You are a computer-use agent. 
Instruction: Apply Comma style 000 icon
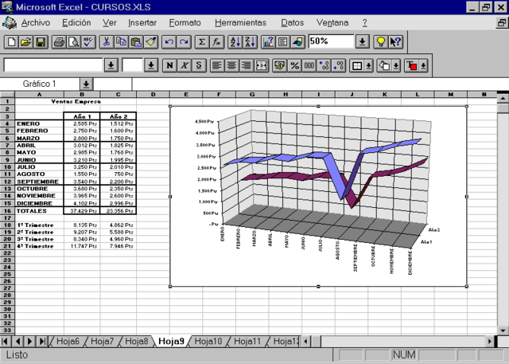(309, 65)
